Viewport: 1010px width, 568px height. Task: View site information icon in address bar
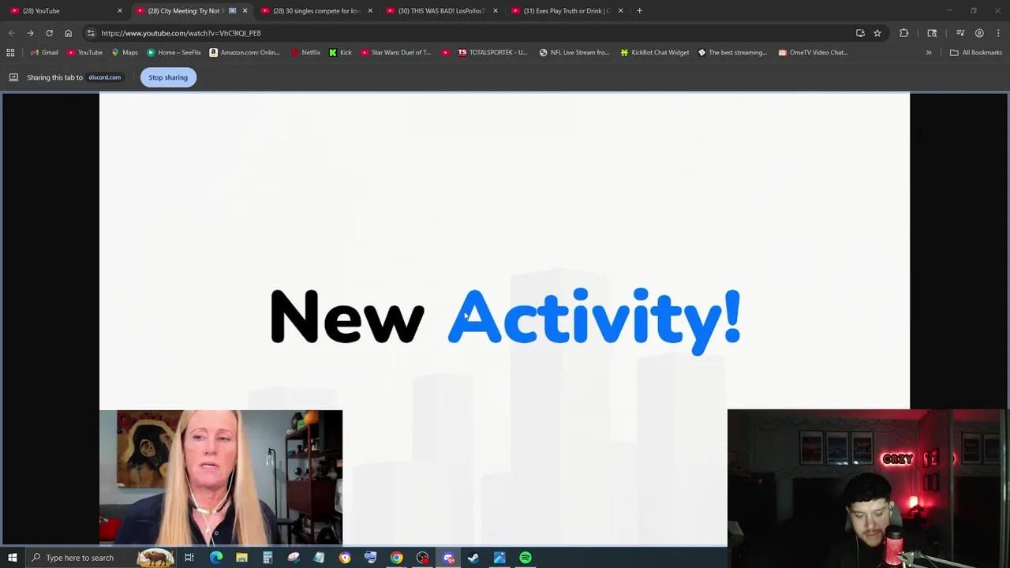tap(91, 33)
